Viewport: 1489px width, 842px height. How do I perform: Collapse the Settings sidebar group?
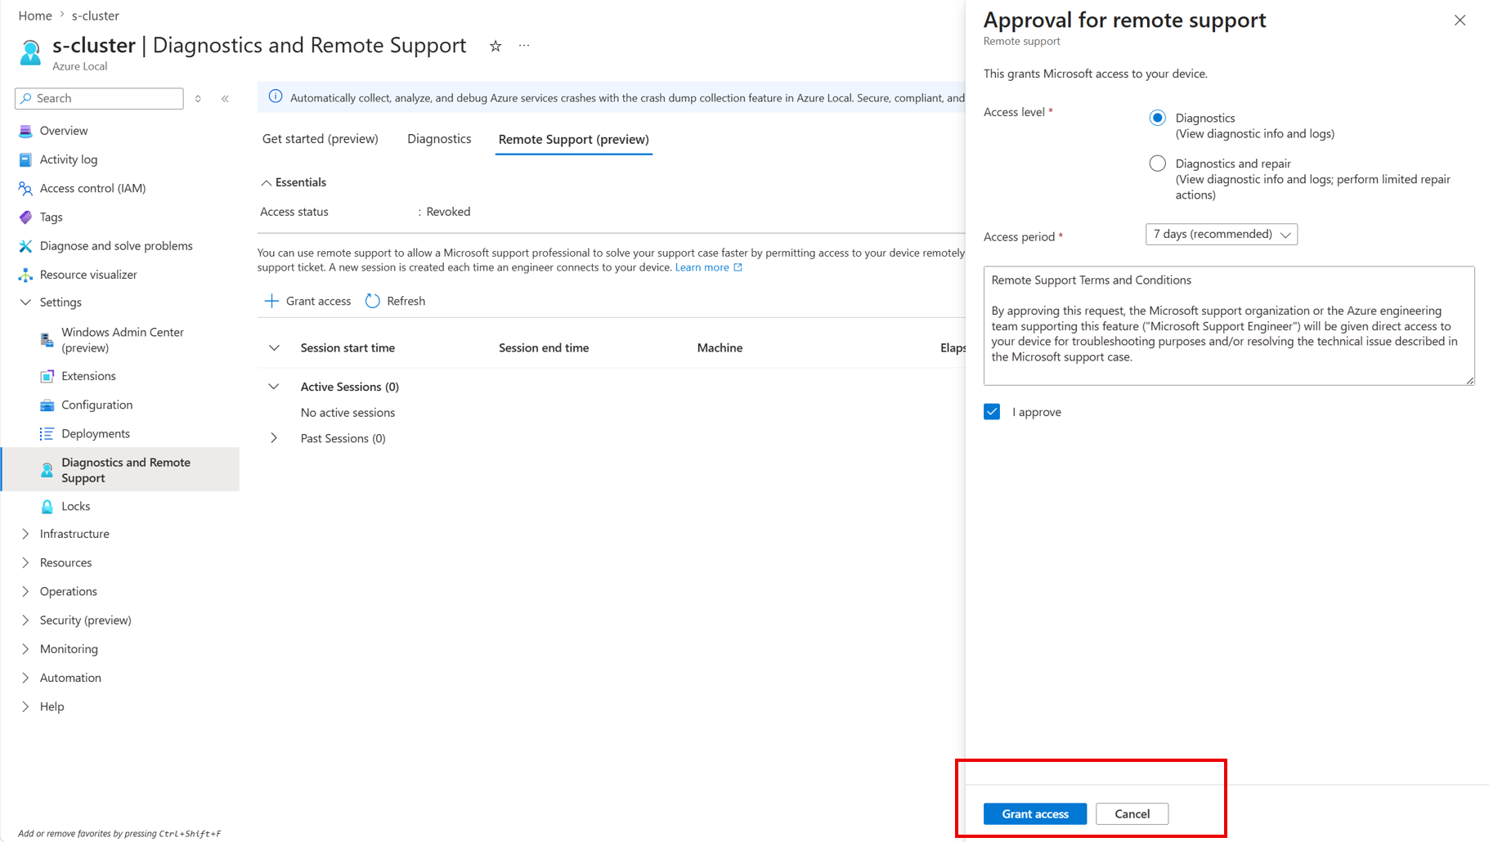point(25,302)
